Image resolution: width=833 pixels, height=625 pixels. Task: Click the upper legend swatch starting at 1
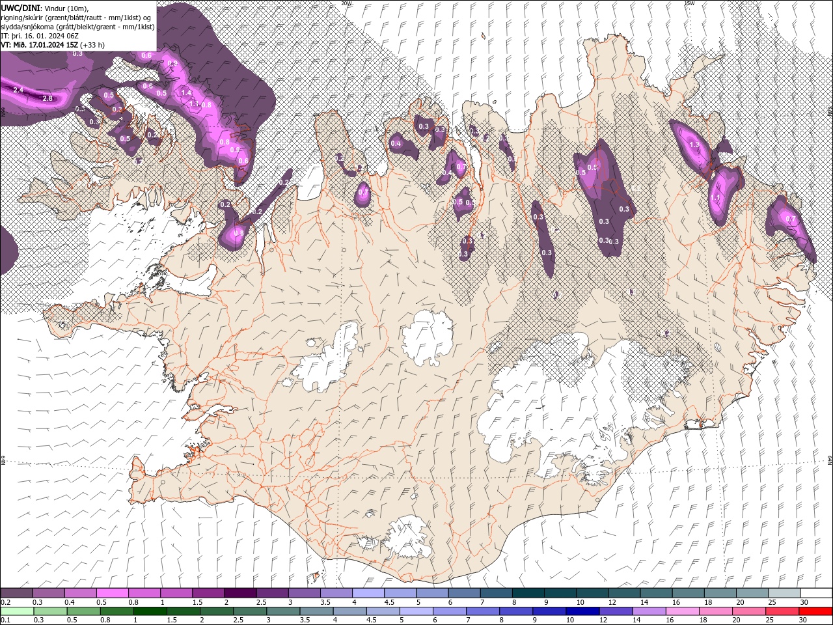176,593
